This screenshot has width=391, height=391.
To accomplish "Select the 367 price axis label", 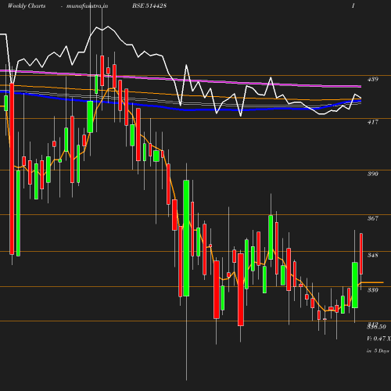I will click(373, 218).
